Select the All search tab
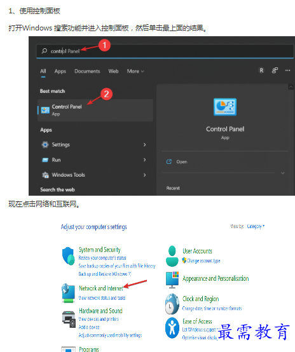The width and height of the screenshot is (295, 352). tap(43, 71)
